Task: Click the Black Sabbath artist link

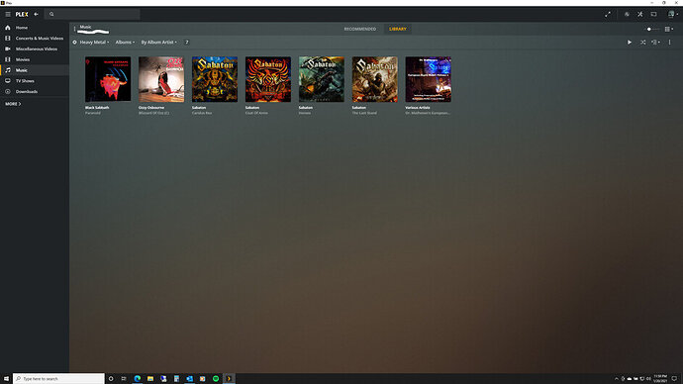Action: coord(97,108)
